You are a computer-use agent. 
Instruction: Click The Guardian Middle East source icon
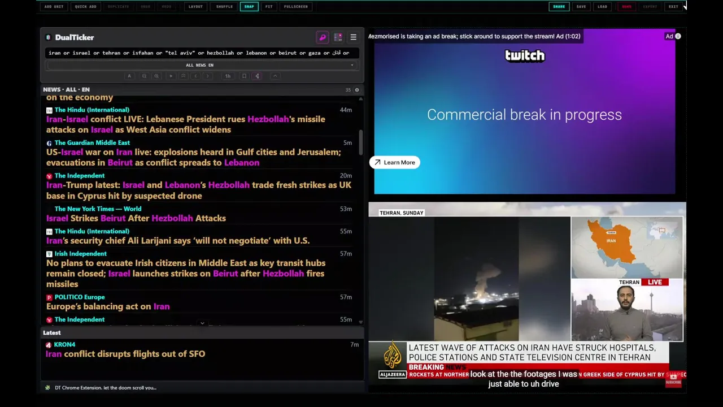tap(49, 143)
